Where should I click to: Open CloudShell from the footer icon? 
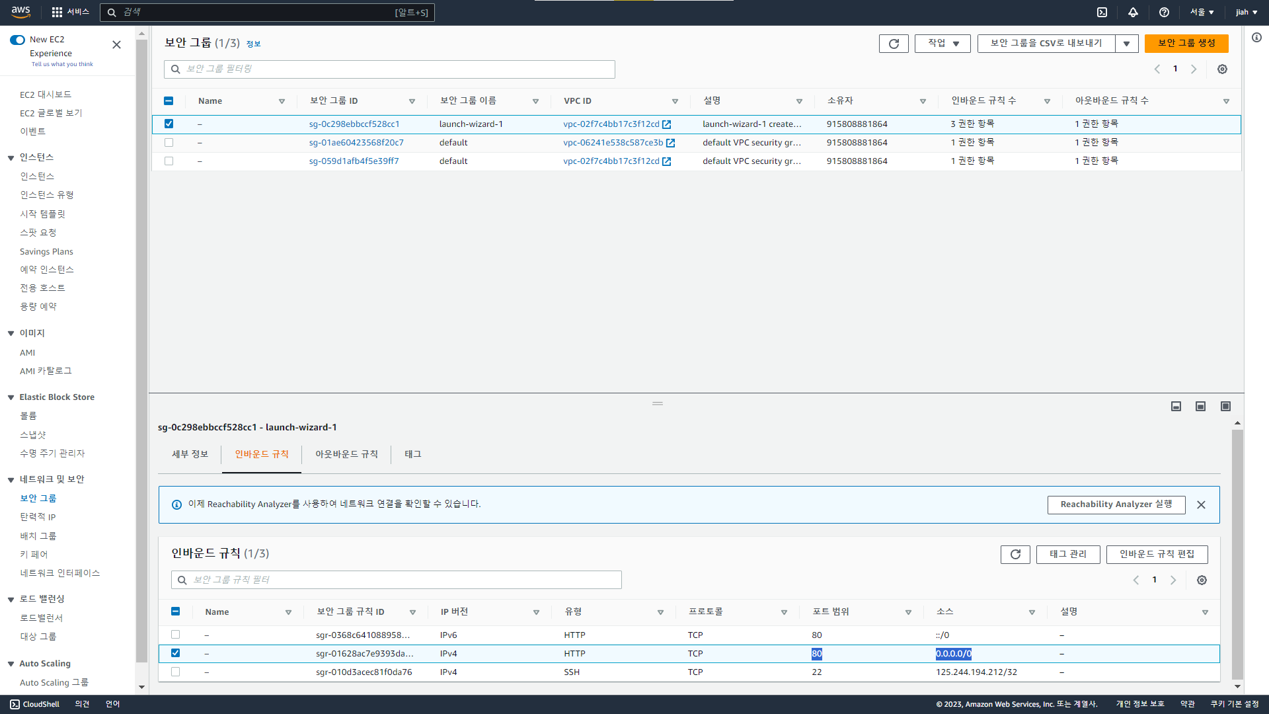click(x=15, y=705)
